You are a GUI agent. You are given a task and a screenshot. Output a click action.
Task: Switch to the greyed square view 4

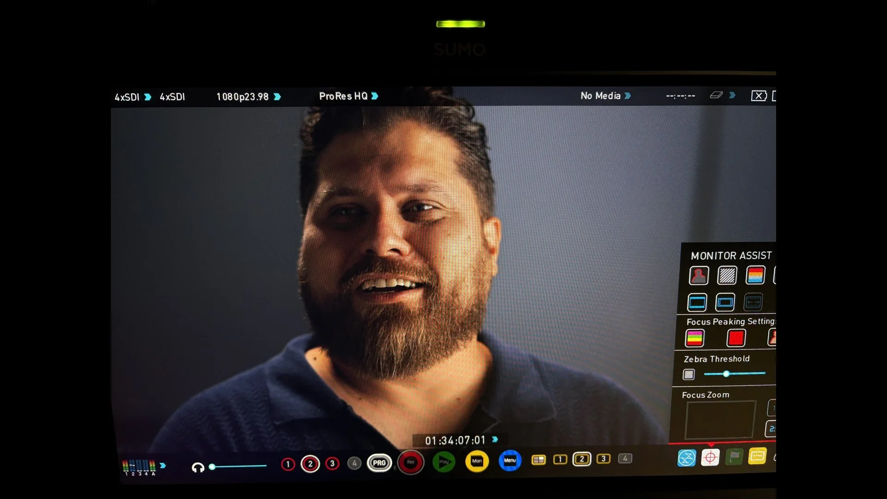pos(625,458)
